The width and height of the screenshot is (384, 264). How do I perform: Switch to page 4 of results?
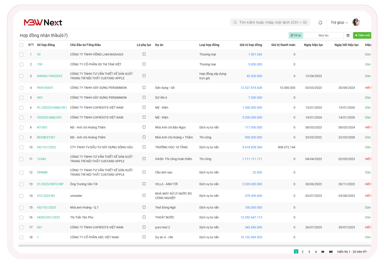316,252
